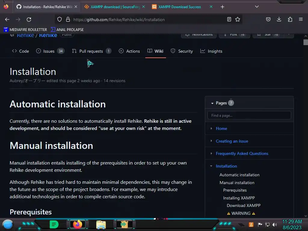Open the tracking protection shield icon
This screenshot has width=308, height=231.
pyautogui.click(x=60, y=20)
